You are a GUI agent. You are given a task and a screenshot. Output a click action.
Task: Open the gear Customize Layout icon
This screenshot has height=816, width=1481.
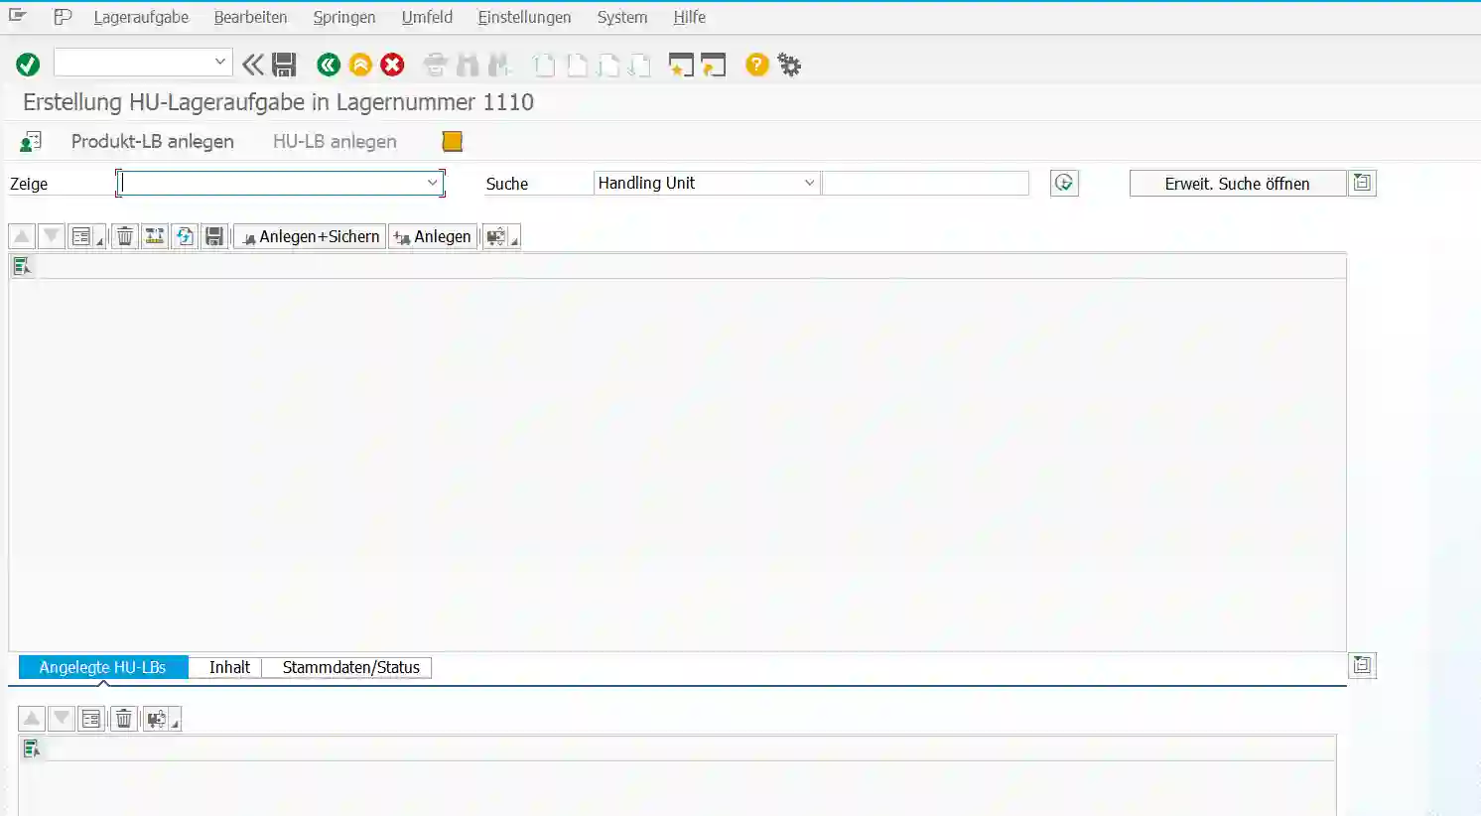click(789, 66)
